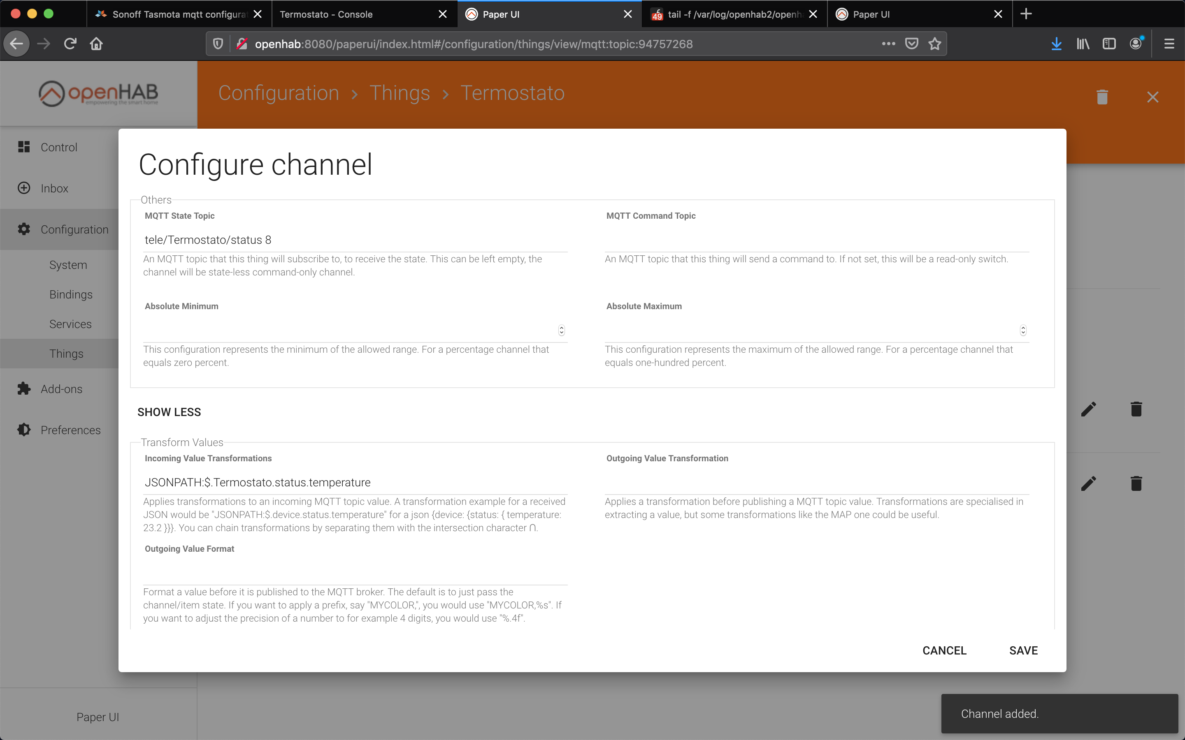
Task: Save the channel configuration
Action: pyautogui.click(x=1023, y=650)
